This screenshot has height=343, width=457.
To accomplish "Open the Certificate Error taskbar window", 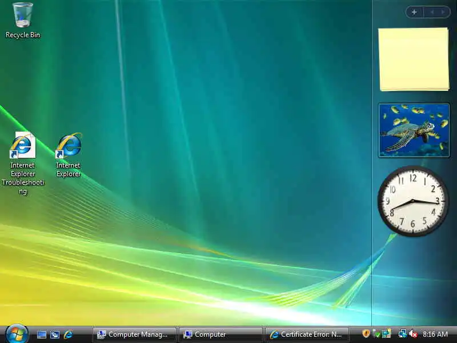I will coord(307,334).
